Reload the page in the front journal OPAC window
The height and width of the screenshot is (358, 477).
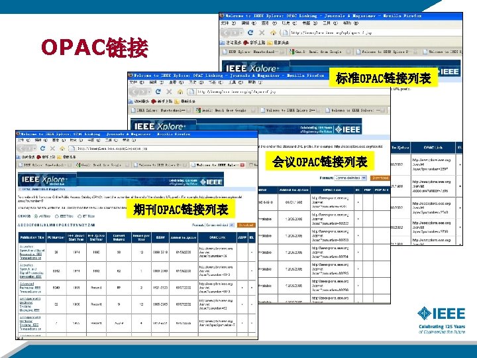[x=42, y=149]
